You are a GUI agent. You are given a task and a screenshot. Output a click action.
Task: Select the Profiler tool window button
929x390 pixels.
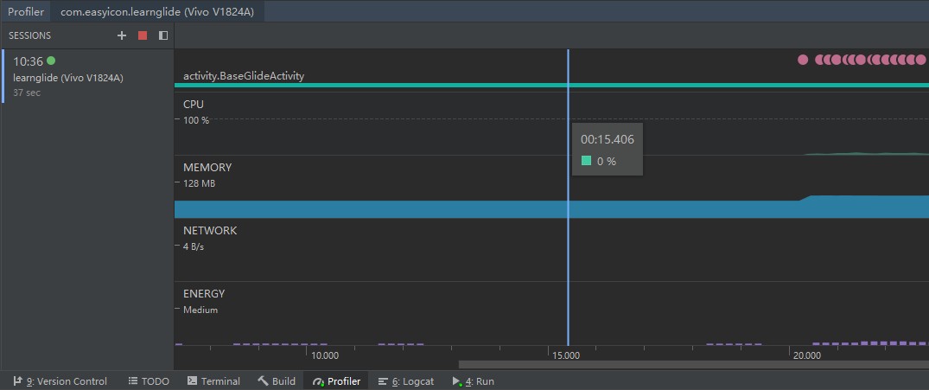click(x=336, y=381)
